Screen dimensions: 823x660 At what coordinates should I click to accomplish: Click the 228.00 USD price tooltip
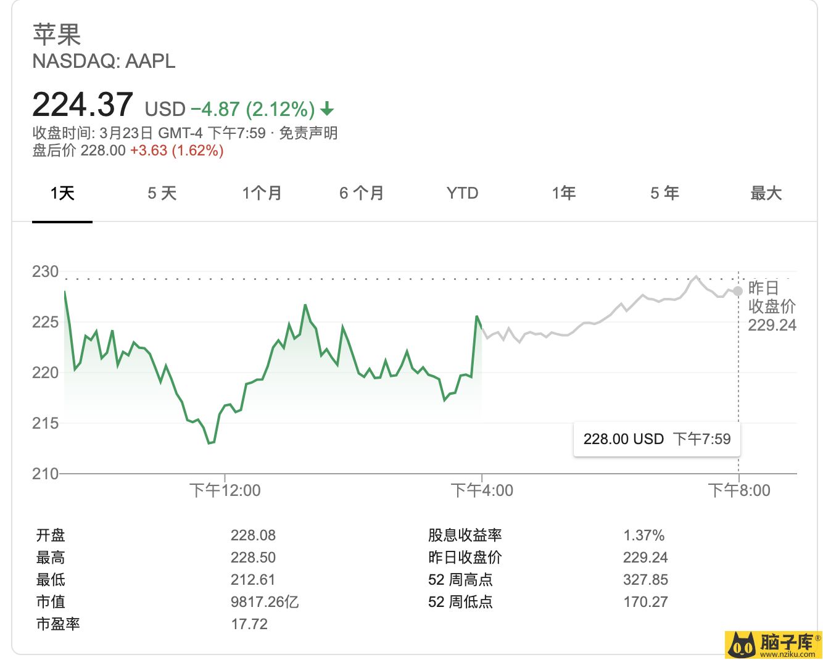[656, 439]
